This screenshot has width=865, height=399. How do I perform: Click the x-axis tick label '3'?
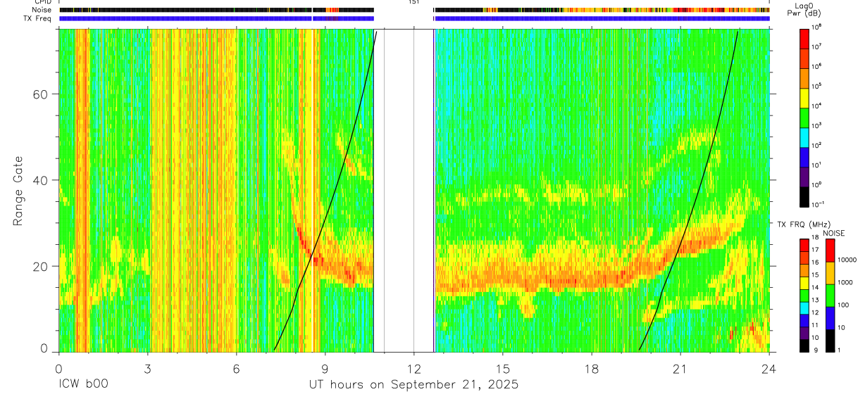pyautogui.click(x=147, y=368)
